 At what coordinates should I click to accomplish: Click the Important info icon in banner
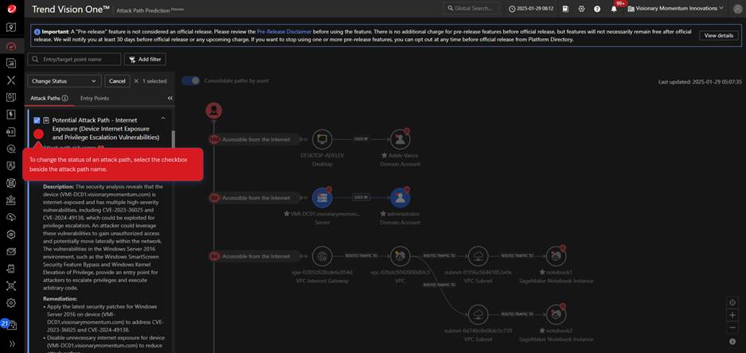click(37, 31)
